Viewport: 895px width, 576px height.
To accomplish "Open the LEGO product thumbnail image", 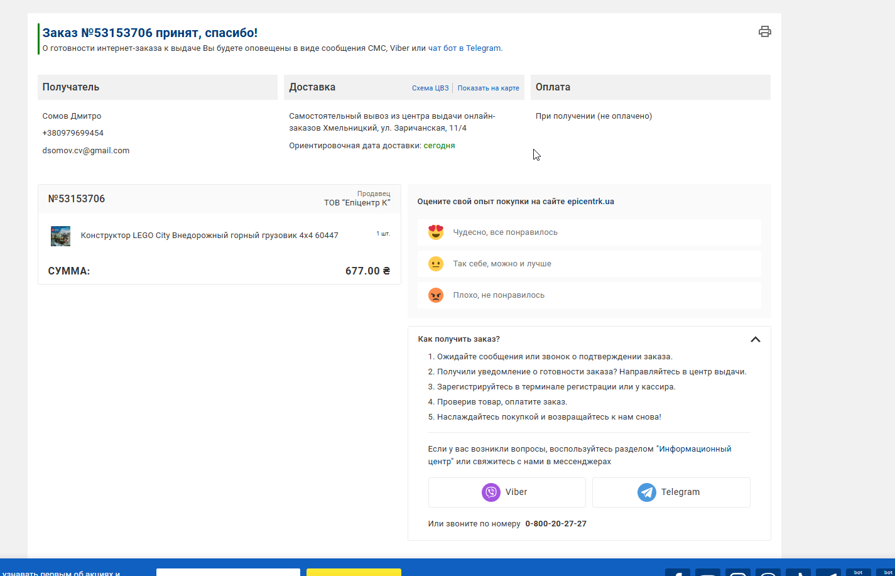I will click(x=60, y=236).
